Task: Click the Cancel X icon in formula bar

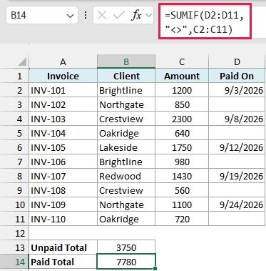Action: point(102,16)
